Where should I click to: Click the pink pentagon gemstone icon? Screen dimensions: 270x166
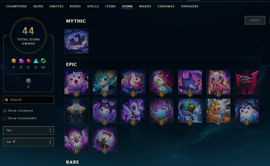21,61
